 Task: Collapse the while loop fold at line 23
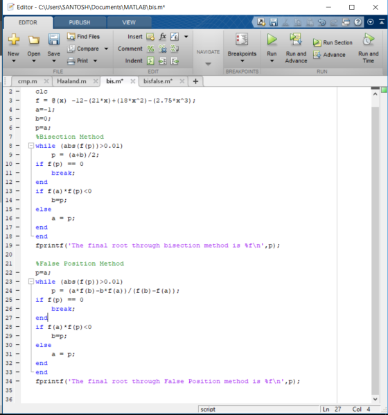(x=31, y=281)
